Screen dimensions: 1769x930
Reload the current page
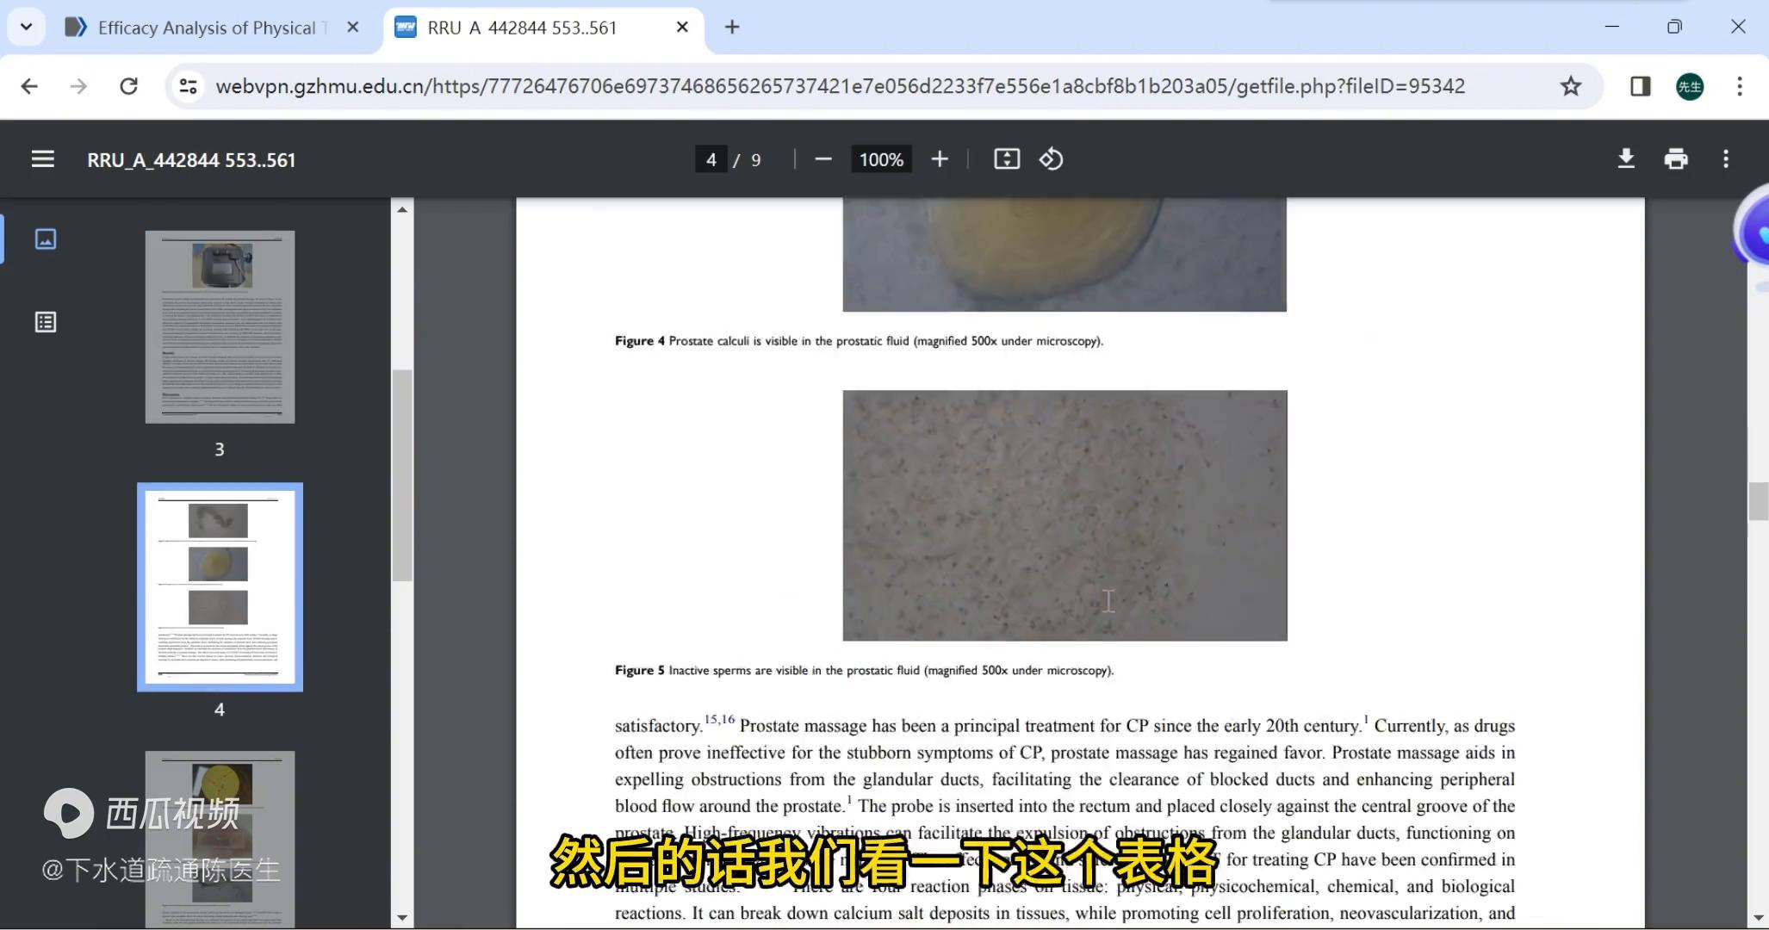click(x=128, y=86)
